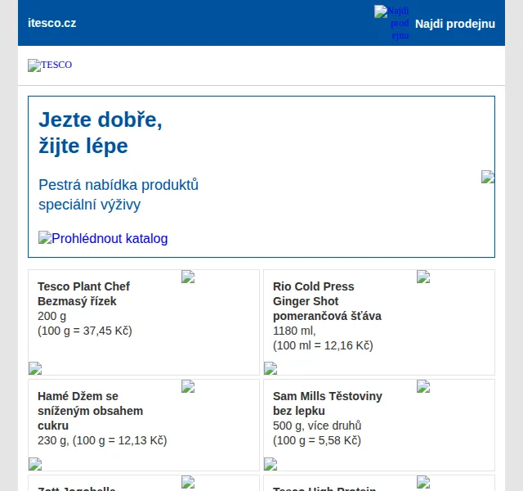The height and width of the screenshot is (491, 523).
Task: Click price image of Sam Mills Těstoviny card
Action: [x=270, y=464]
